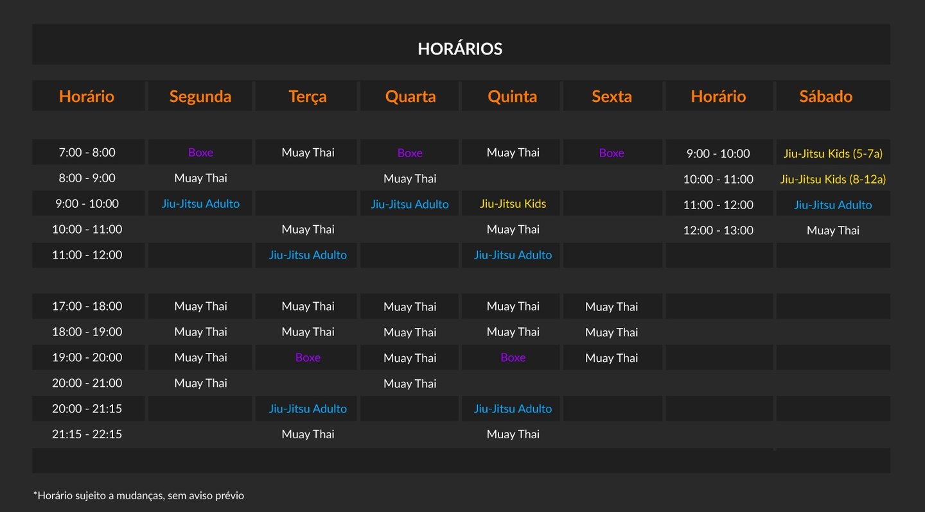Click Friday's 7:00 Boxe class

[612, 153]
